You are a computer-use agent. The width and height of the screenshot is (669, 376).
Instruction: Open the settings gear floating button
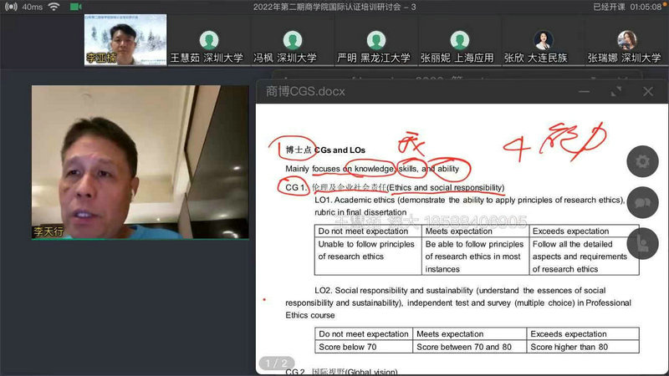642,160
